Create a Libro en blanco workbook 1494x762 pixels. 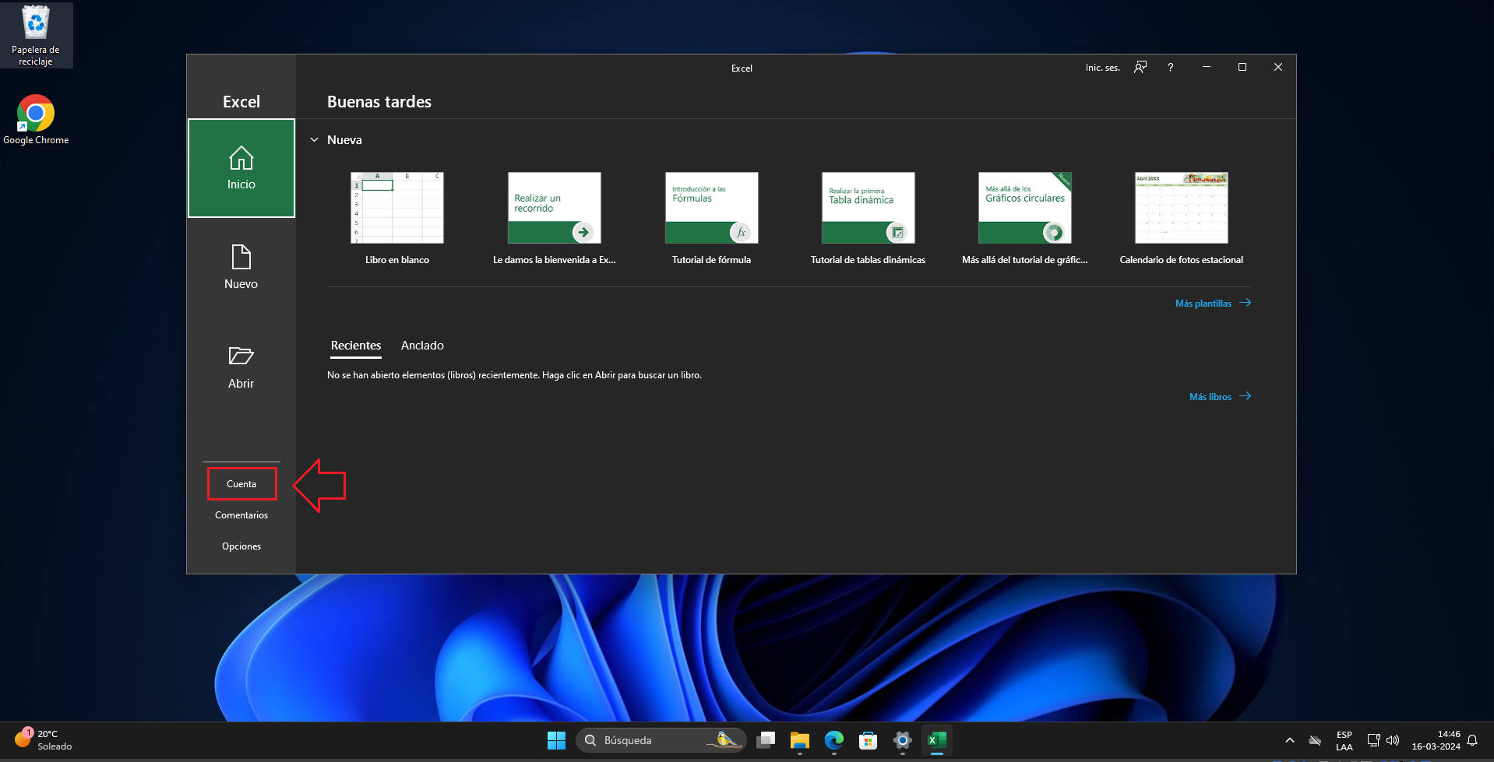click(397, 219)
